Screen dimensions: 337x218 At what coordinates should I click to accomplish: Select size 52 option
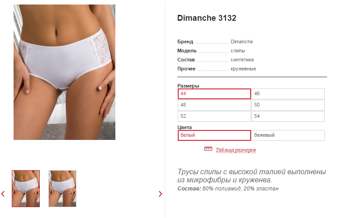pyautogui.click(x=214, y=116)
